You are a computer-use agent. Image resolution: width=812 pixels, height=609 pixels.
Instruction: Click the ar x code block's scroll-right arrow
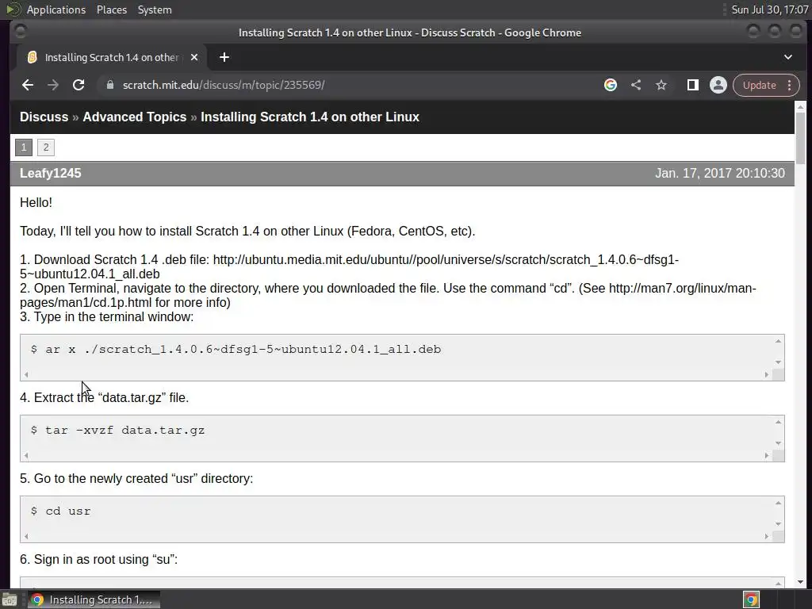(767, 374)
